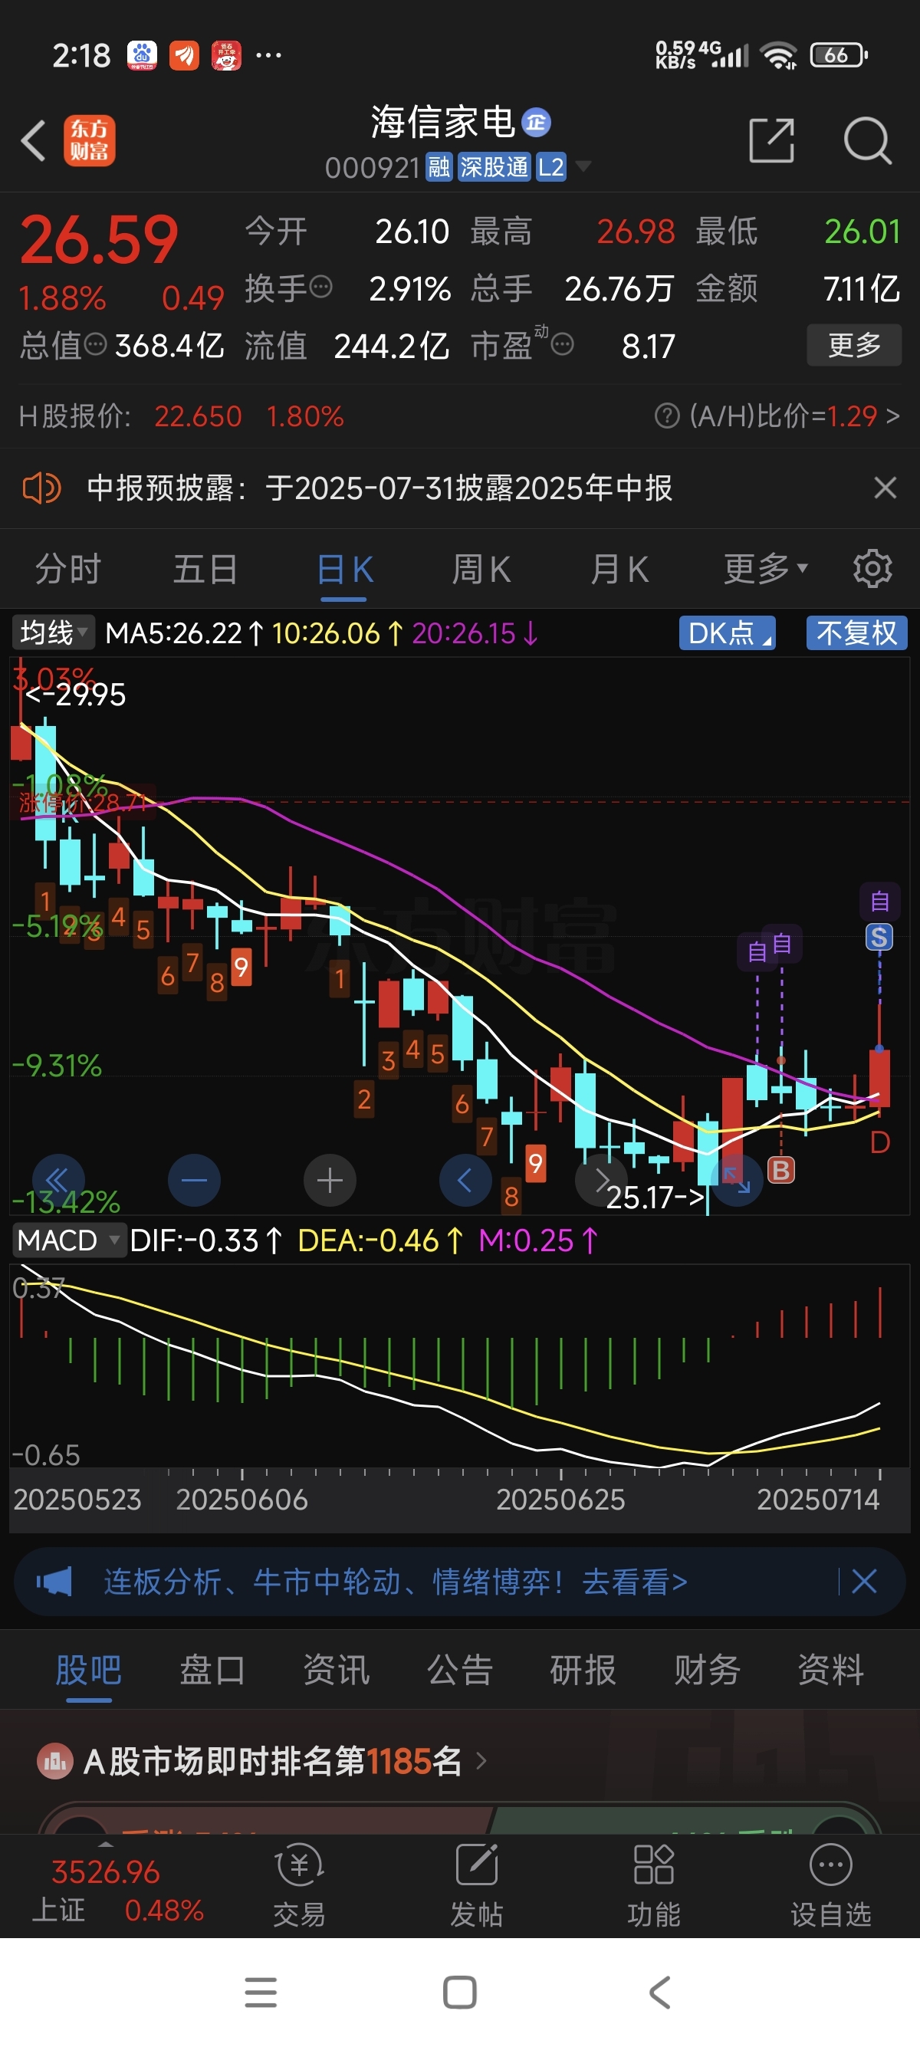Open chart settings gear icon
The image size is (920, 2047).
(x=872, y=569)
